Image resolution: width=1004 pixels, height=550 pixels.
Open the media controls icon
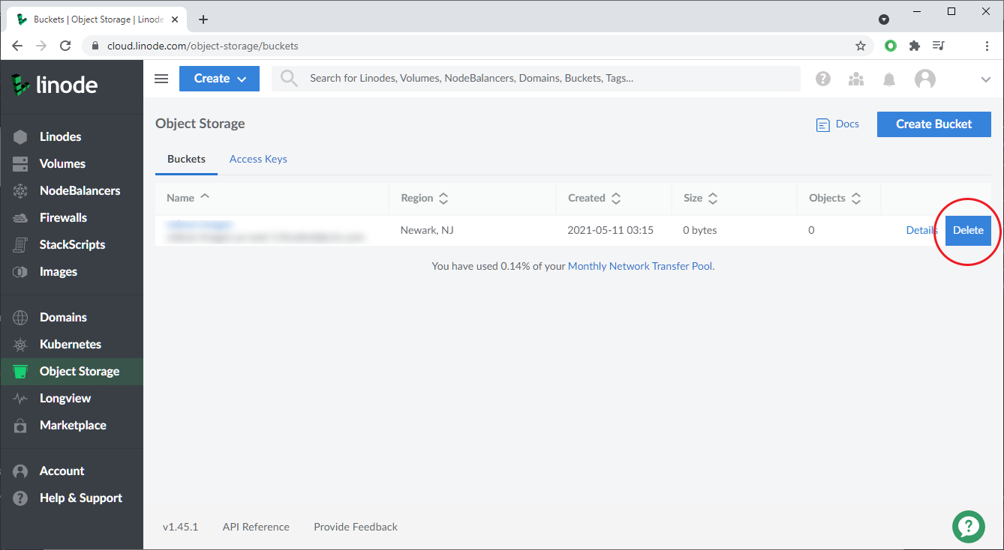pyautogui.click(x=938, y=46)
